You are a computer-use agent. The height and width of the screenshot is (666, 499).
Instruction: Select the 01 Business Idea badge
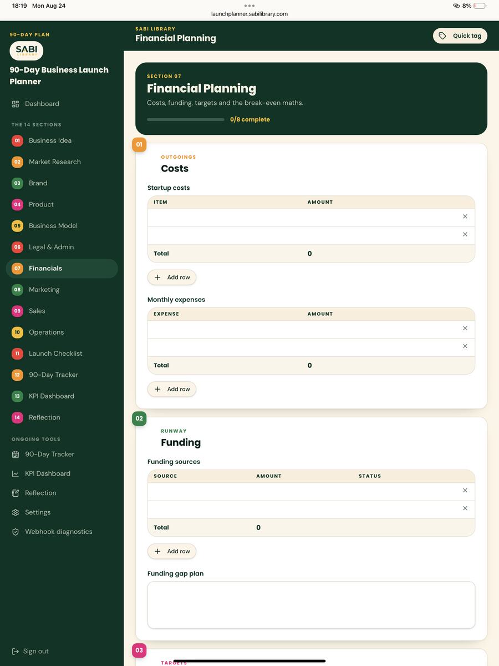pyautogui.click(x=17, y=140)
